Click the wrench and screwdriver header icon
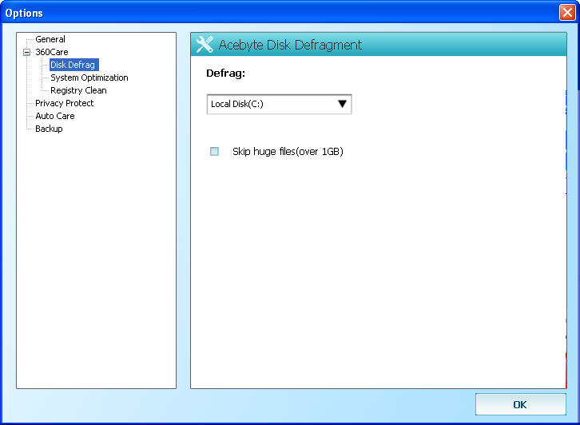Viewport: 580px width, 425px height. (x=205, y=45)
